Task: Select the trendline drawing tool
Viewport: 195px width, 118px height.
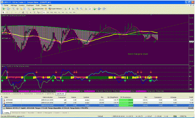Action: point(19,12)
